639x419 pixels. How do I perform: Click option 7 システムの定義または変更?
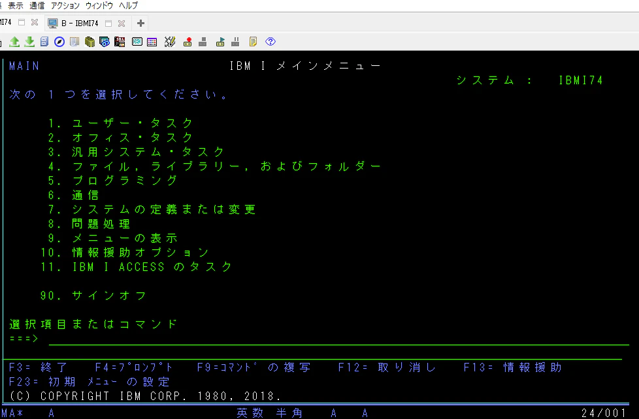click(152, 209)
